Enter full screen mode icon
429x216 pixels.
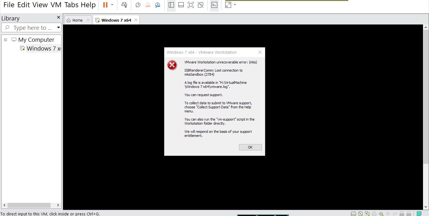(x=191, y=5)
